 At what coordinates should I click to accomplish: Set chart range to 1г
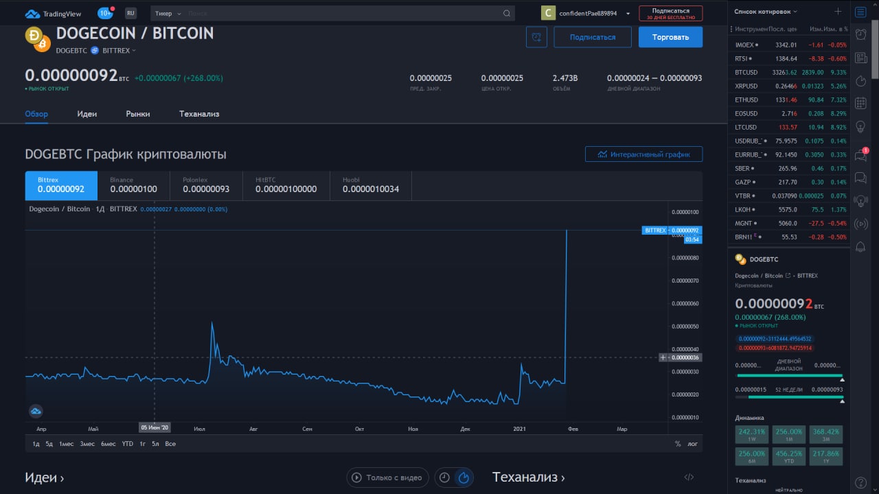(142, 444)
